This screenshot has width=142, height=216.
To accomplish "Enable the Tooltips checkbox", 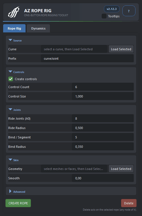I will point(104,16).
